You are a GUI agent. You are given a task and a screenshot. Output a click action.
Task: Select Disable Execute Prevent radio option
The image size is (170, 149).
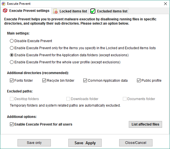[12, 41]
